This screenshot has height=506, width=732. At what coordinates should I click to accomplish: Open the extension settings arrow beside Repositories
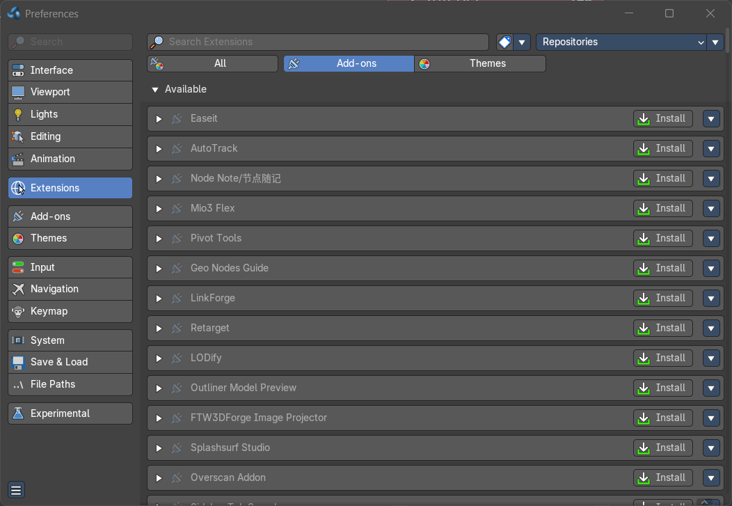coord(715,42)
